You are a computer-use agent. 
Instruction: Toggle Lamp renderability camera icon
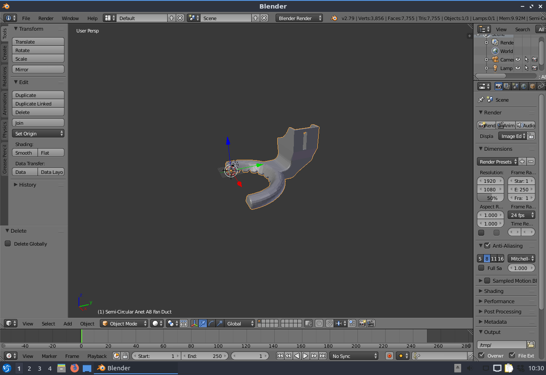[534, 68]
